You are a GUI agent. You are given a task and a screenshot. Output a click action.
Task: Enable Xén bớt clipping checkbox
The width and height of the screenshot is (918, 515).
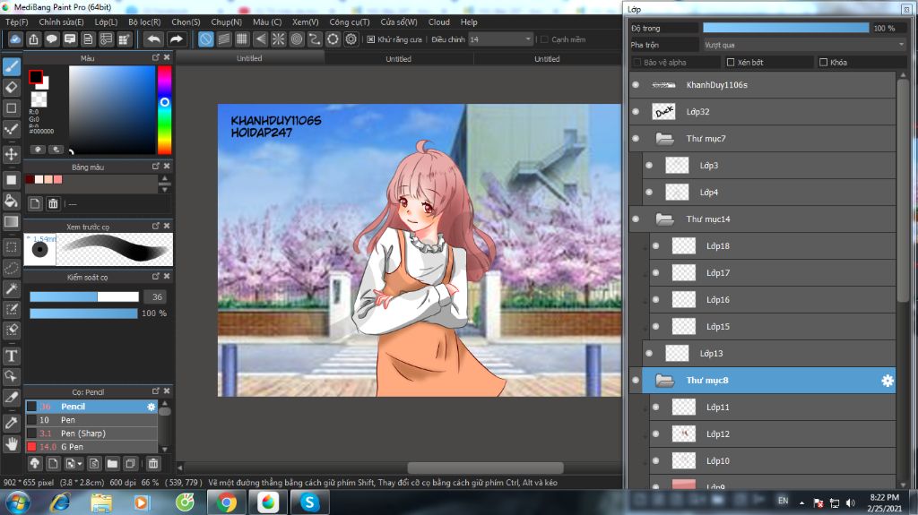tap(730, 62)
